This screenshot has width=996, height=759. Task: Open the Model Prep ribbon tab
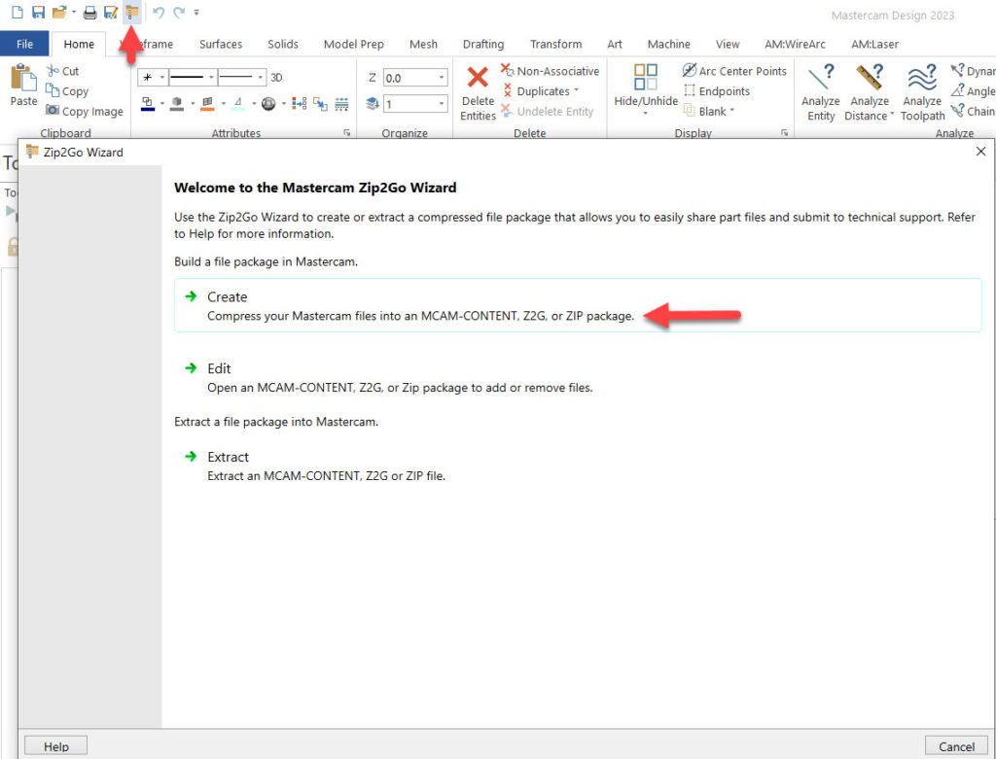coord(354,44)
